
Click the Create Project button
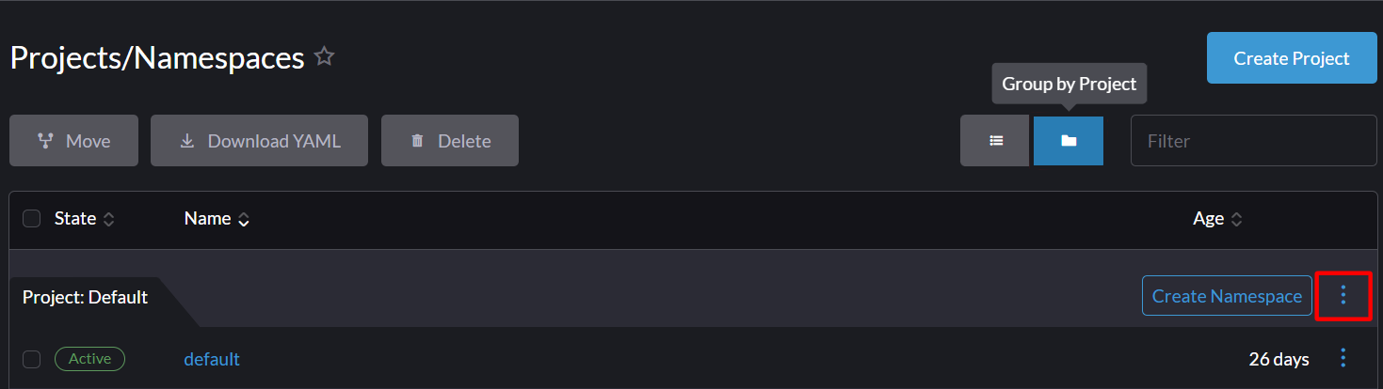[x=1292, y=58]
